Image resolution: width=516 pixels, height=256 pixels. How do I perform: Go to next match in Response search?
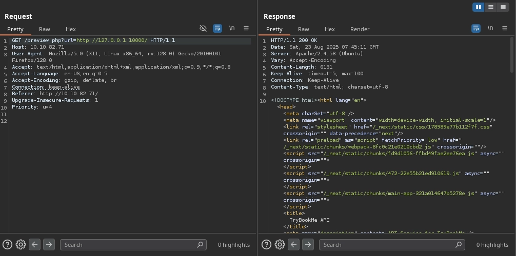(308, 245)
